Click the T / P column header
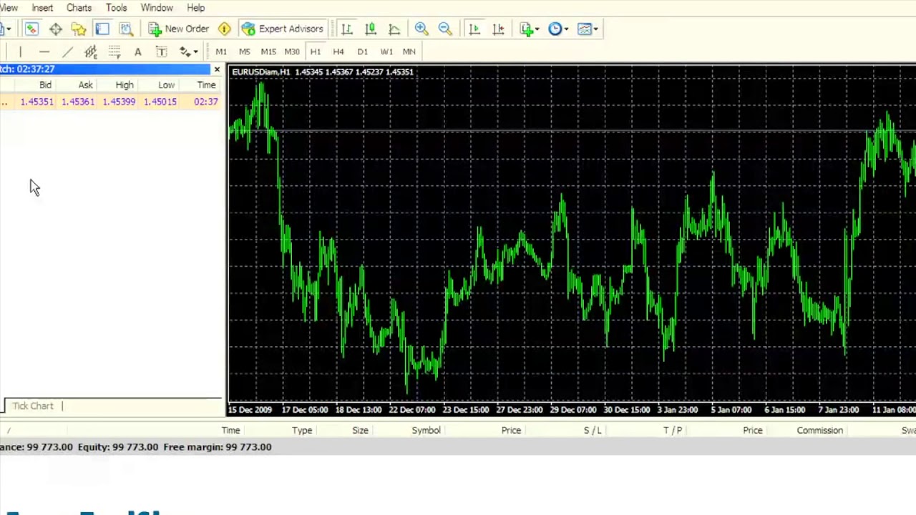The height and width of the screenshot is (515, 916). (673, 431)
